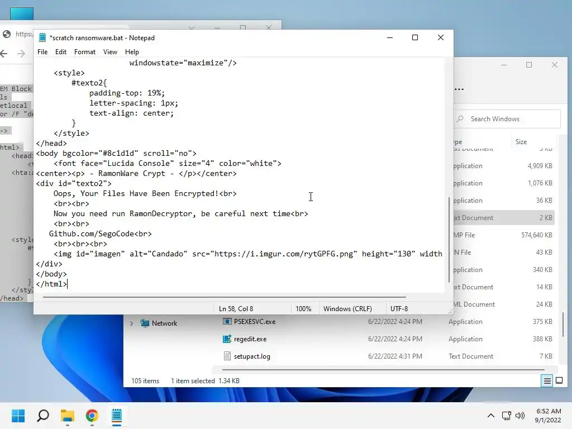Click the Notepad horizontal scrollbar

[224, 297]
